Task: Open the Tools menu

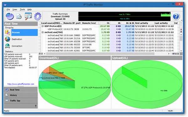Action: click(22, 9)
